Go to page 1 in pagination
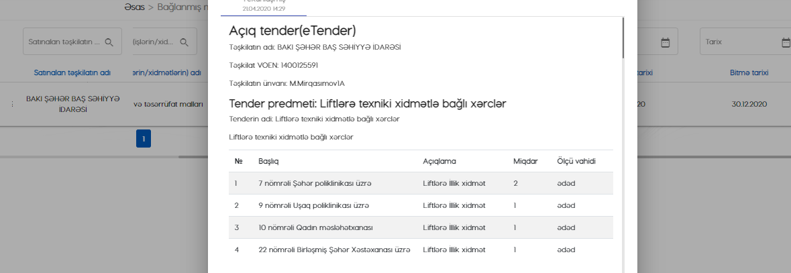791x273 pixels. tap(144, 139)
